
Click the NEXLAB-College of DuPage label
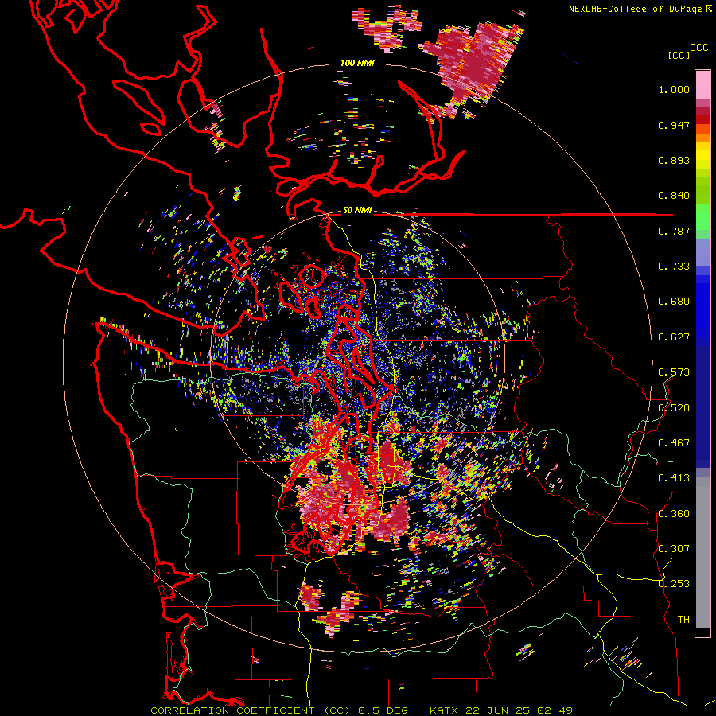(635, 9)
